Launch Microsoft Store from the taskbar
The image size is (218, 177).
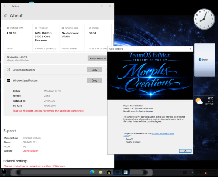(109, 173)
